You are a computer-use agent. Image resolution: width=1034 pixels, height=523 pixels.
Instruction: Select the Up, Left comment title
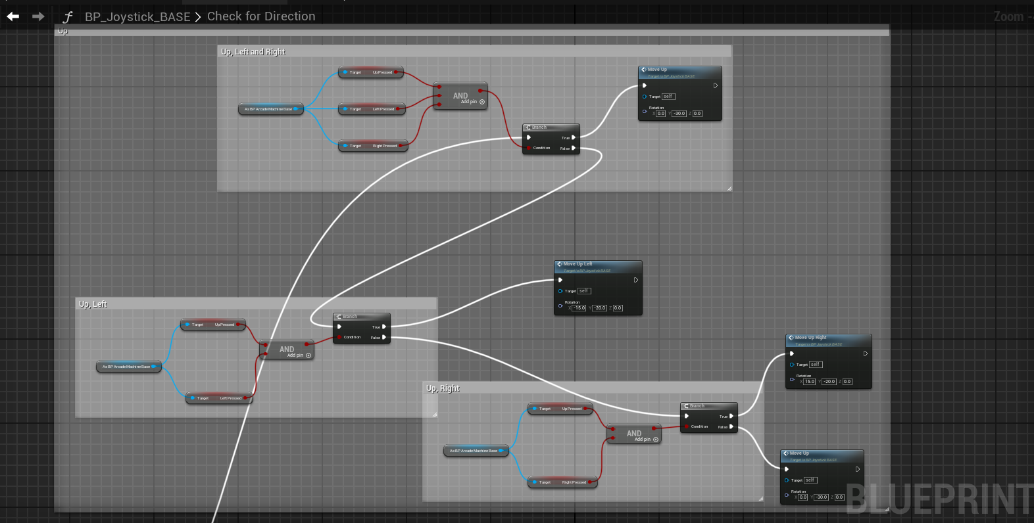[x=93, y=304]
